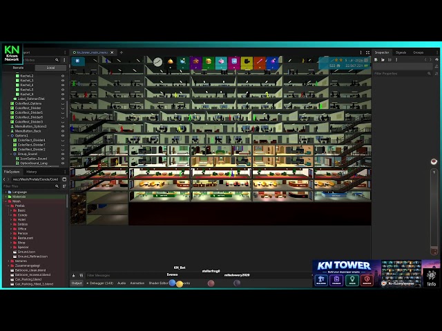Toggle visibility of Label_RahmenTitel node
The image size is (442, 331).
(63, 99)
